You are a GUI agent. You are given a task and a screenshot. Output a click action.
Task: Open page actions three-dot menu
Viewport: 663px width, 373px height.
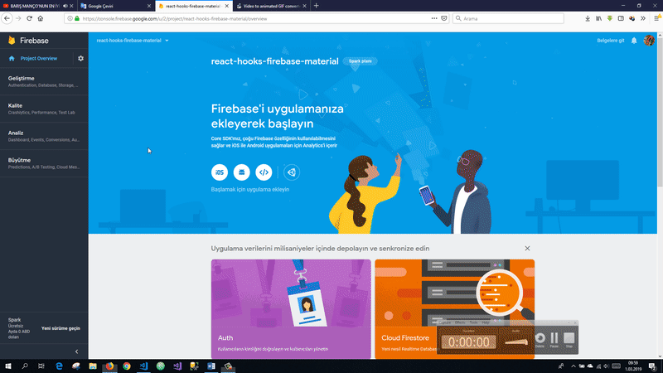click(x=434, y=18)
